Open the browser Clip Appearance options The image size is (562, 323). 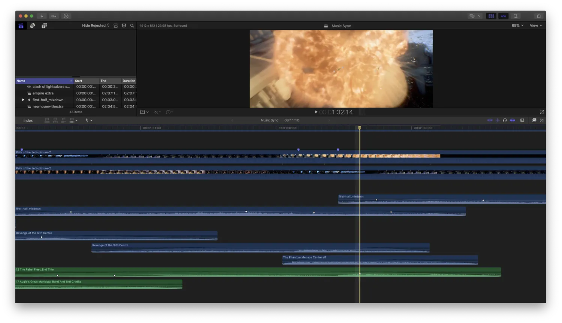[x=124, y=25]
